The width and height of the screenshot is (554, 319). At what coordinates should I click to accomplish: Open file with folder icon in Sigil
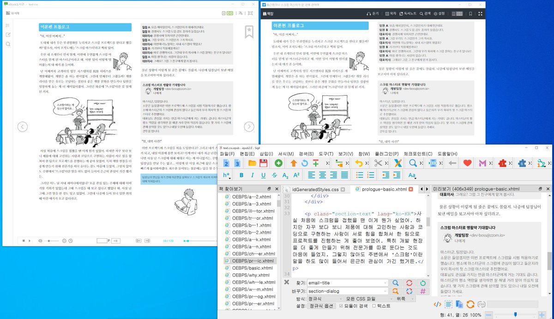coord(252,163)
